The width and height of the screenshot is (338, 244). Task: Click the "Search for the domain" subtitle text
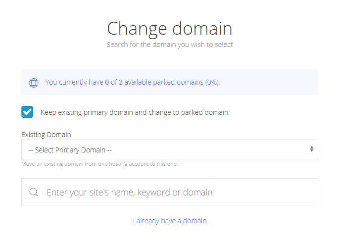[x=170, y=45]
